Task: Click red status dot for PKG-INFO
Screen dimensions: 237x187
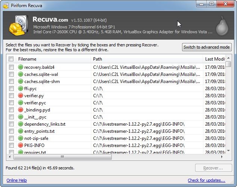Action: [x=21, y=145]
